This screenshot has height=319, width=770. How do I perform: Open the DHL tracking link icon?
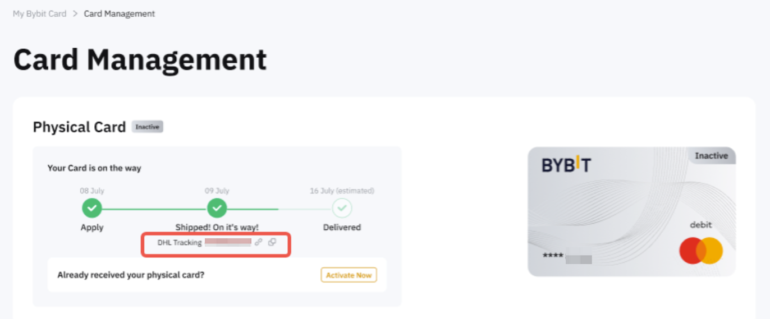coord(258,242)
